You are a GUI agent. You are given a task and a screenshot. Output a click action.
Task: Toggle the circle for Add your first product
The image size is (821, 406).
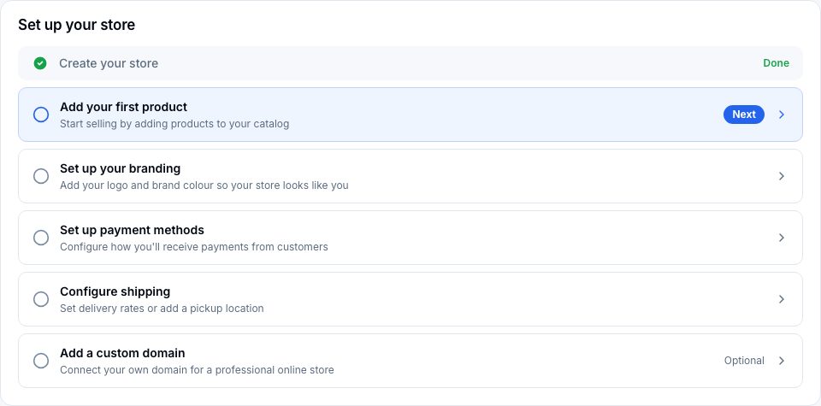[41, 115]
